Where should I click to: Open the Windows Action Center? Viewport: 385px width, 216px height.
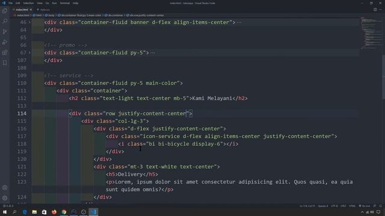378,212
